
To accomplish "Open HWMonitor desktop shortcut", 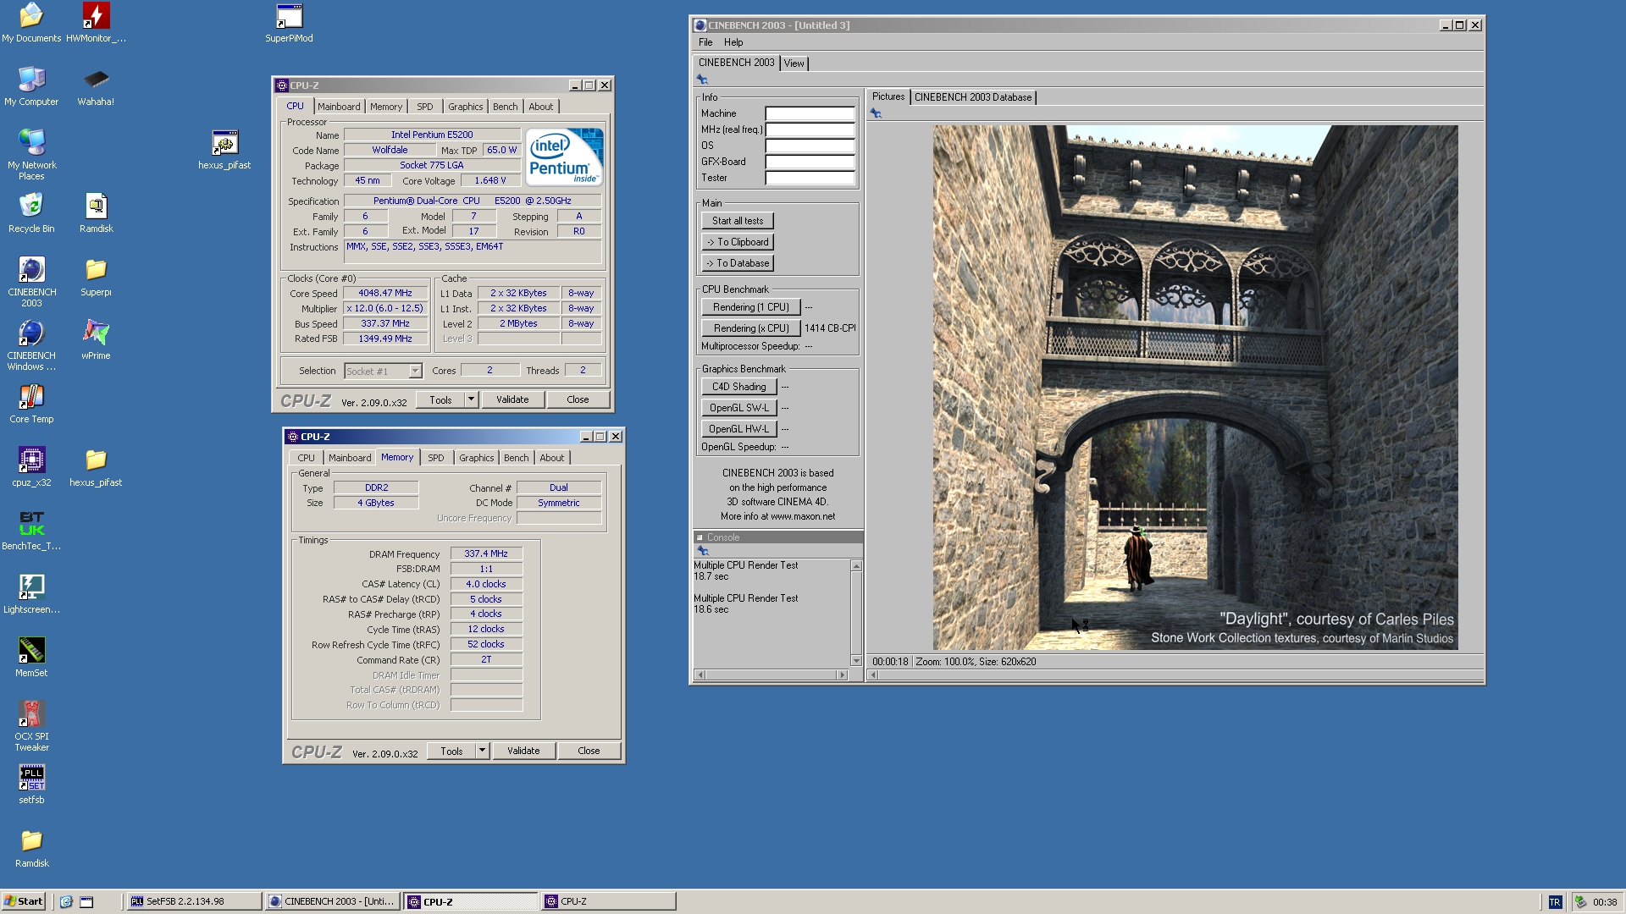I will (96, 23).
